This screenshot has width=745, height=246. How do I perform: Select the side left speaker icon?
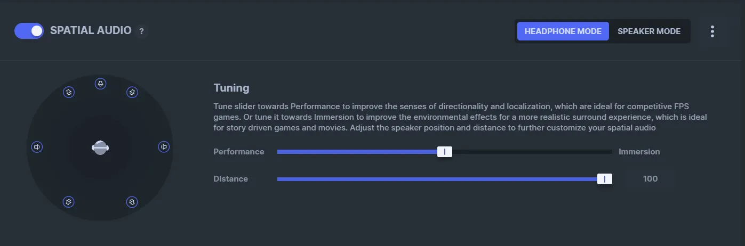coord(37,147)
